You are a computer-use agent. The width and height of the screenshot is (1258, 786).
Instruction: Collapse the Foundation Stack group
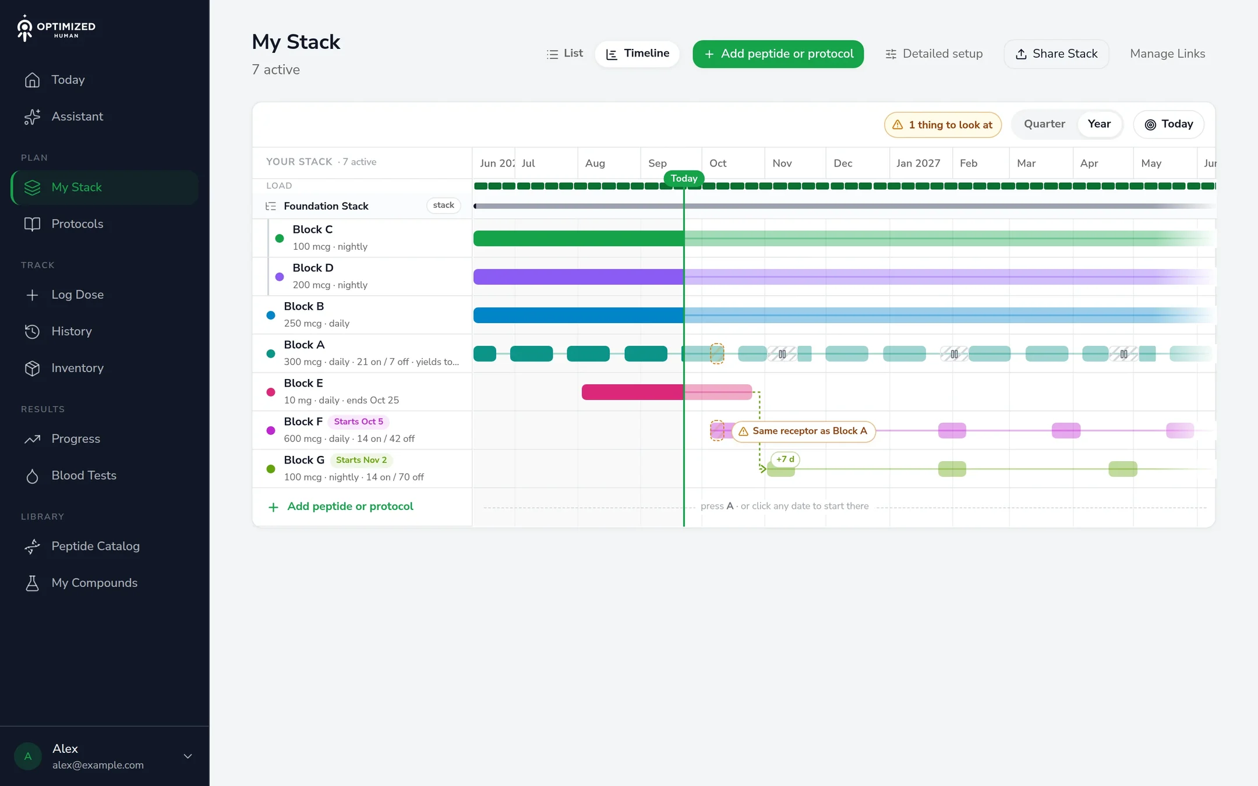point(271,206)
